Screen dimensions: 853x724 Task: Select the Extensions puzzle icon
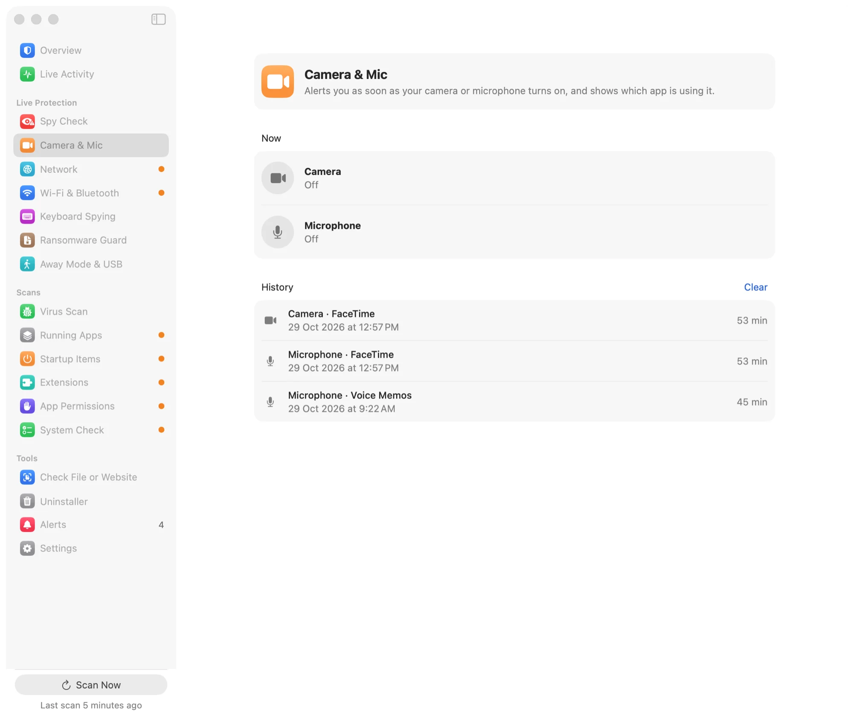point(27,382)
